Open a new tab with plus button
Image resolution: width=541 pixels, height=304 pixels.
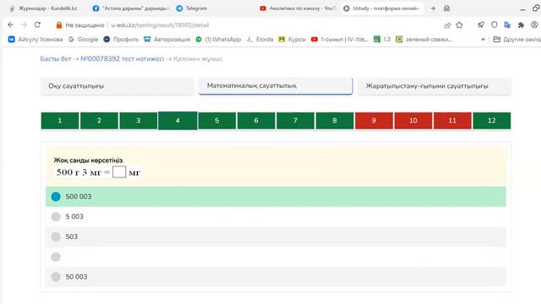tap(434, 8)
